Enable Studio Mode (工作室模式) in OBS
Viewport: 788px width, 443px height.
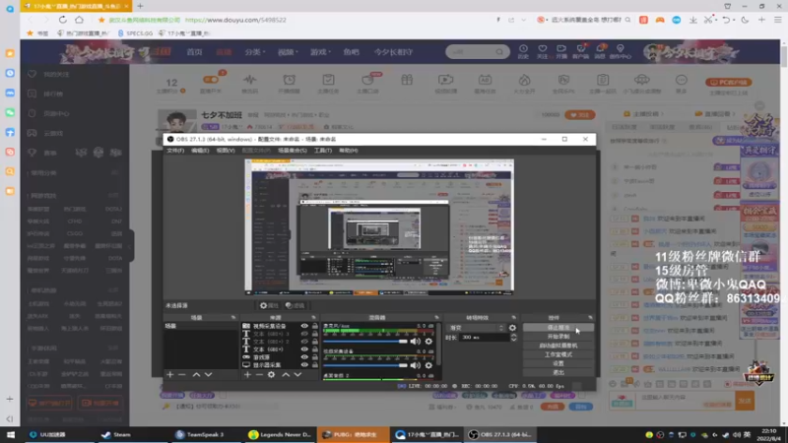[558, 354]
